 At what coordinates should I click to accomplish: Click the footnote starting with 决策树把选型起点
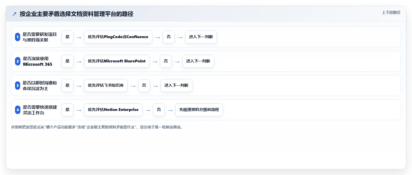[x=97, y=127]
